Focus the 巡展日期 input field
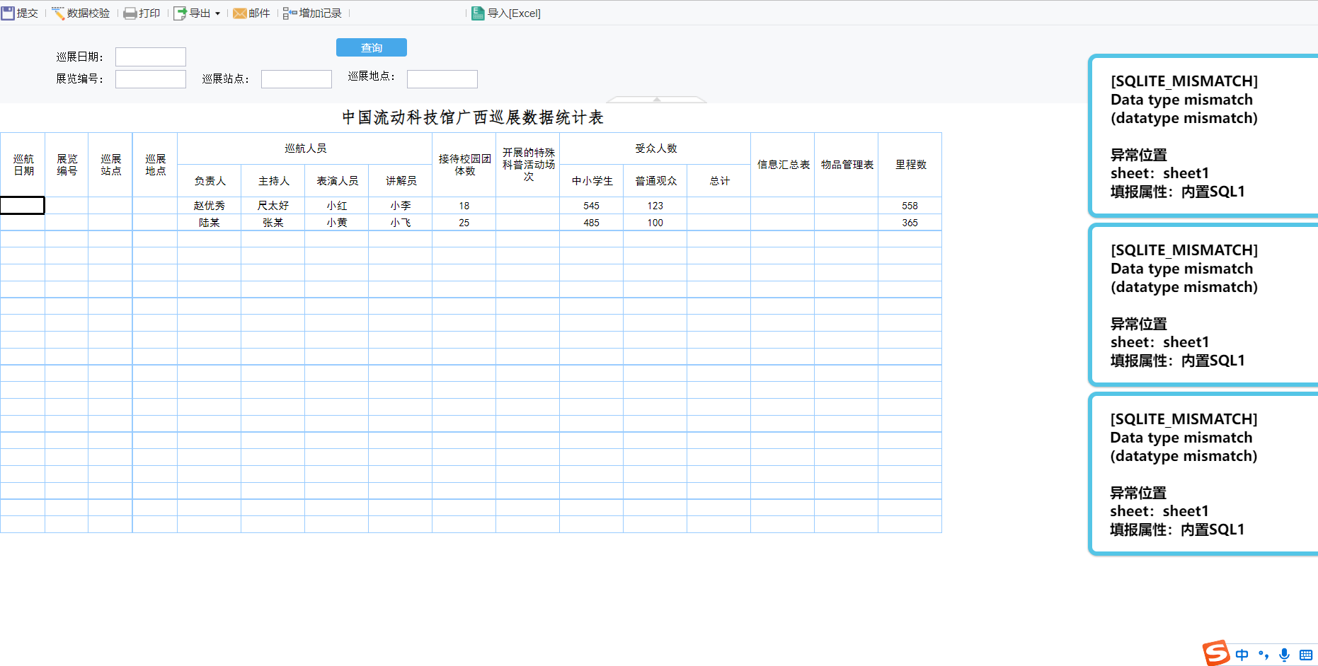Viewport: 1318px width, 666px height. (x=151, y=57)
